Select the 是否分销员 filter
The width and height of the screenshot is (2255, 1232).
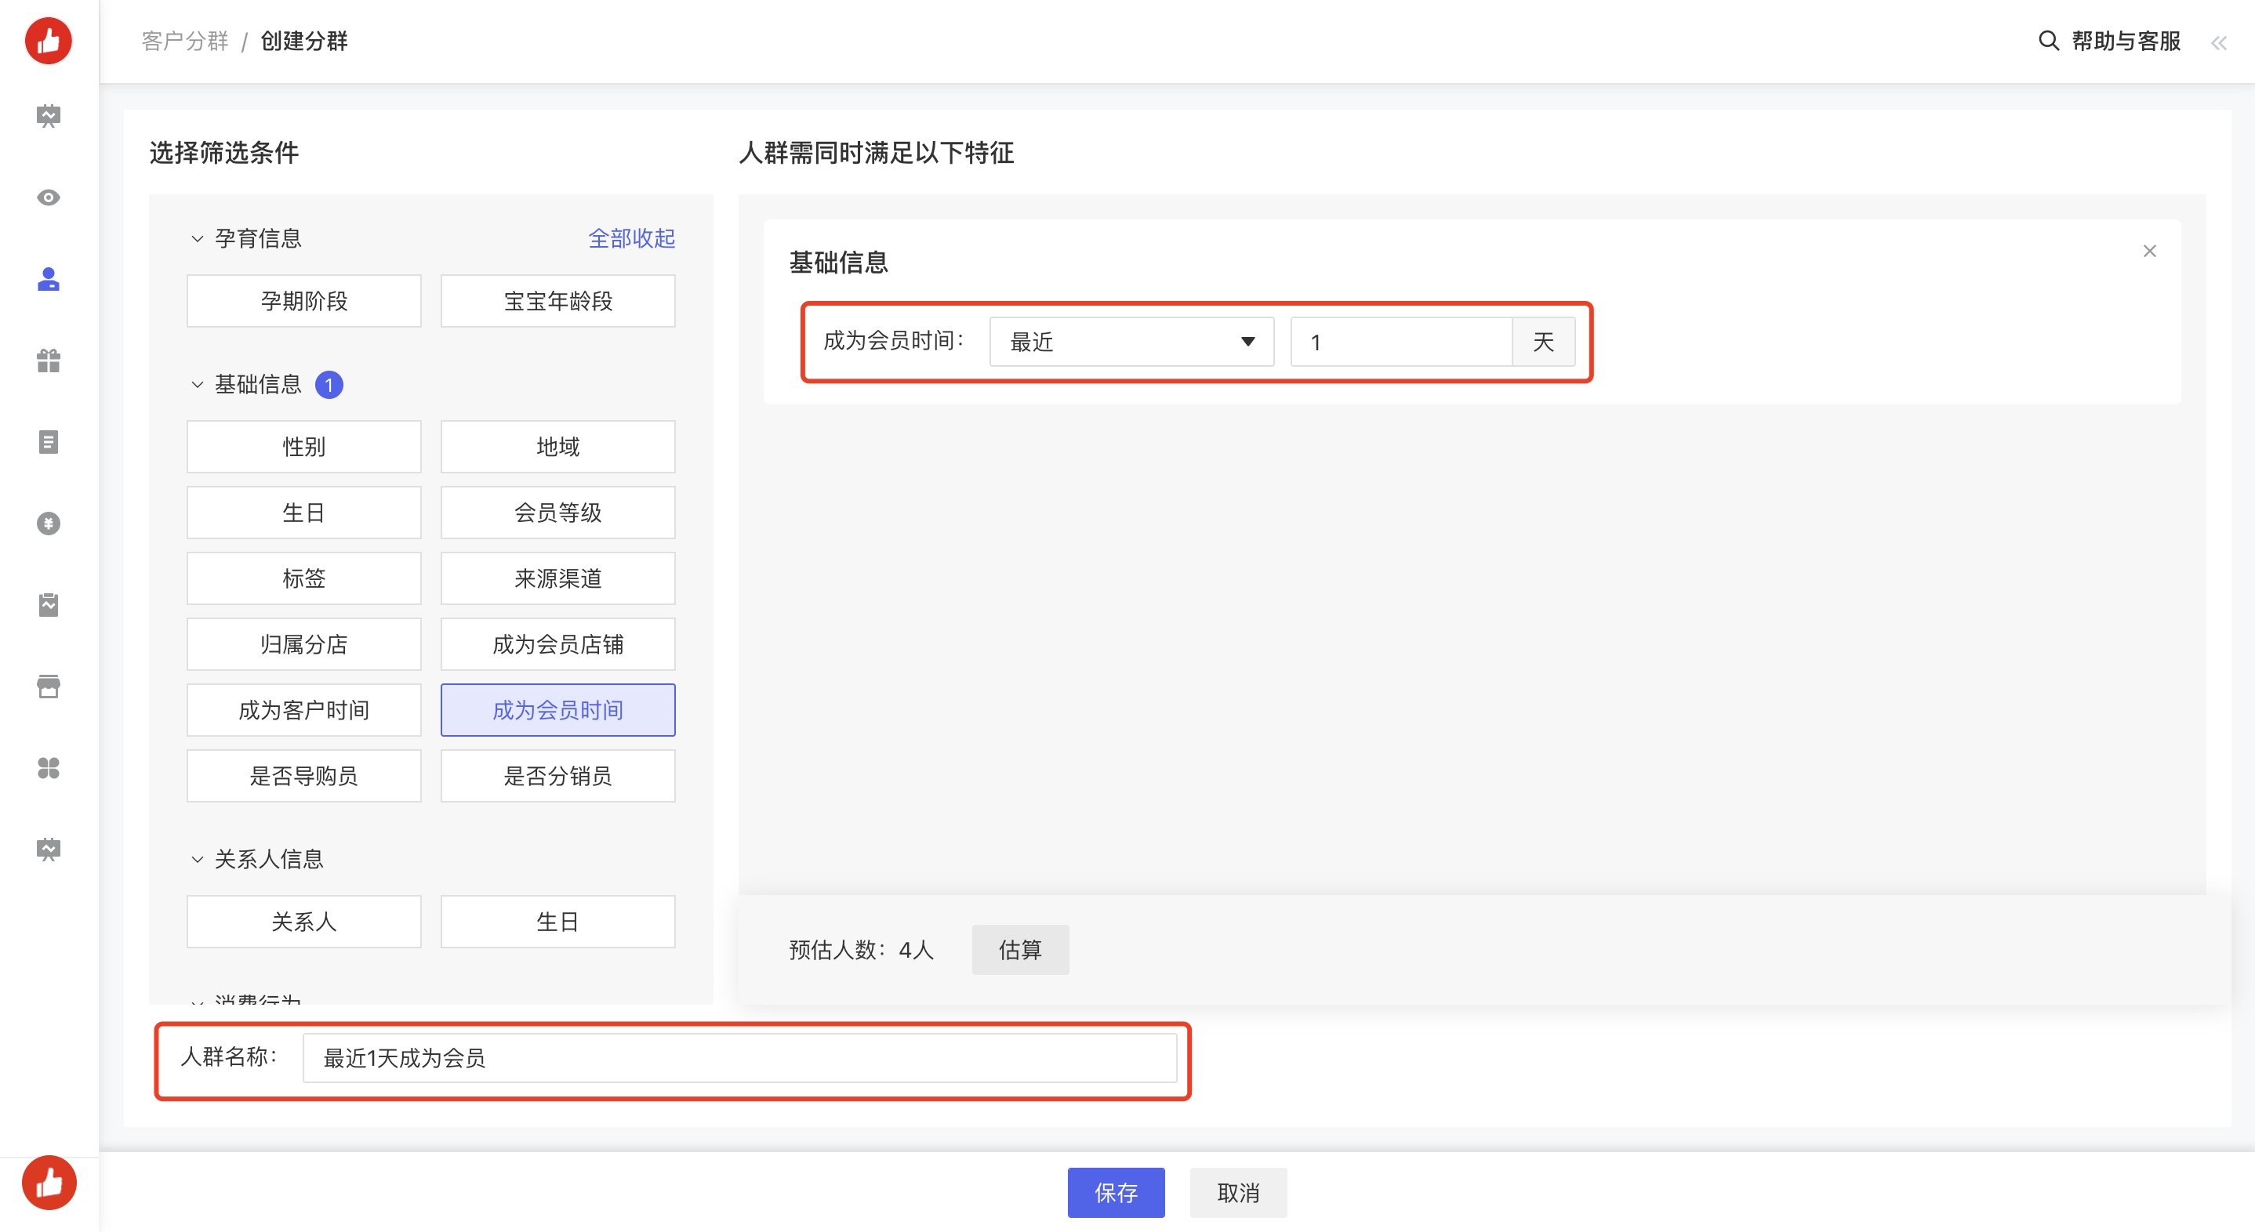click(557, 775)
